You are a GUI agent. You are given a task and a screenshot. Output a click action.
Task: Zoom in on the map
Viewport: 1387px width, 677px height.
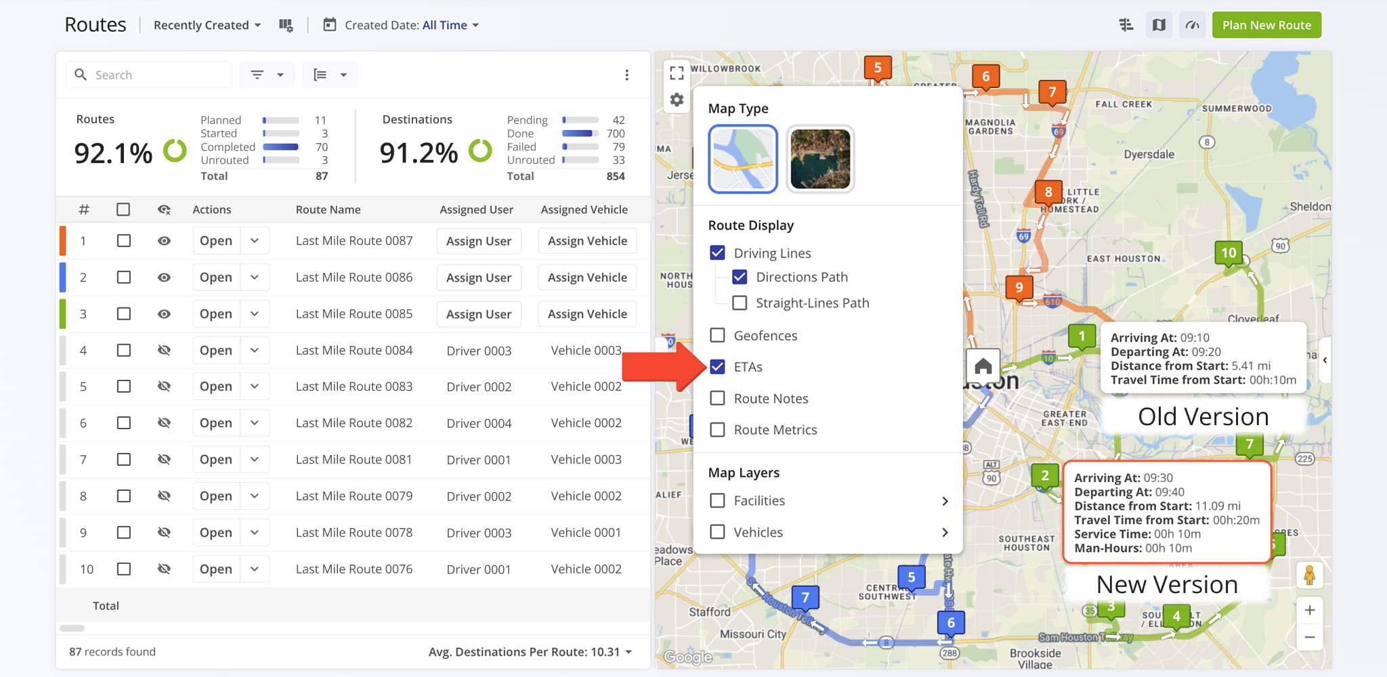pyautogui.click(x=1309, y=610)
